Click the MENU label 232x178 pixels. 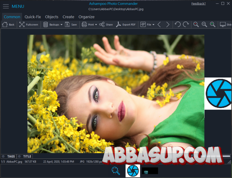click(x=18, y=6)
